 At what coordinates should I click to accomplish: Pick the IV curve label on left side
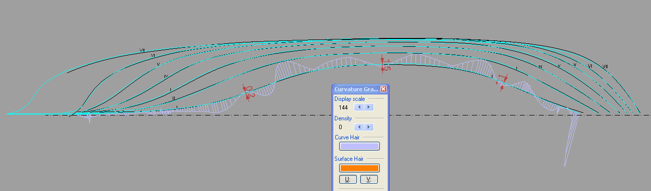click(166, 76)
